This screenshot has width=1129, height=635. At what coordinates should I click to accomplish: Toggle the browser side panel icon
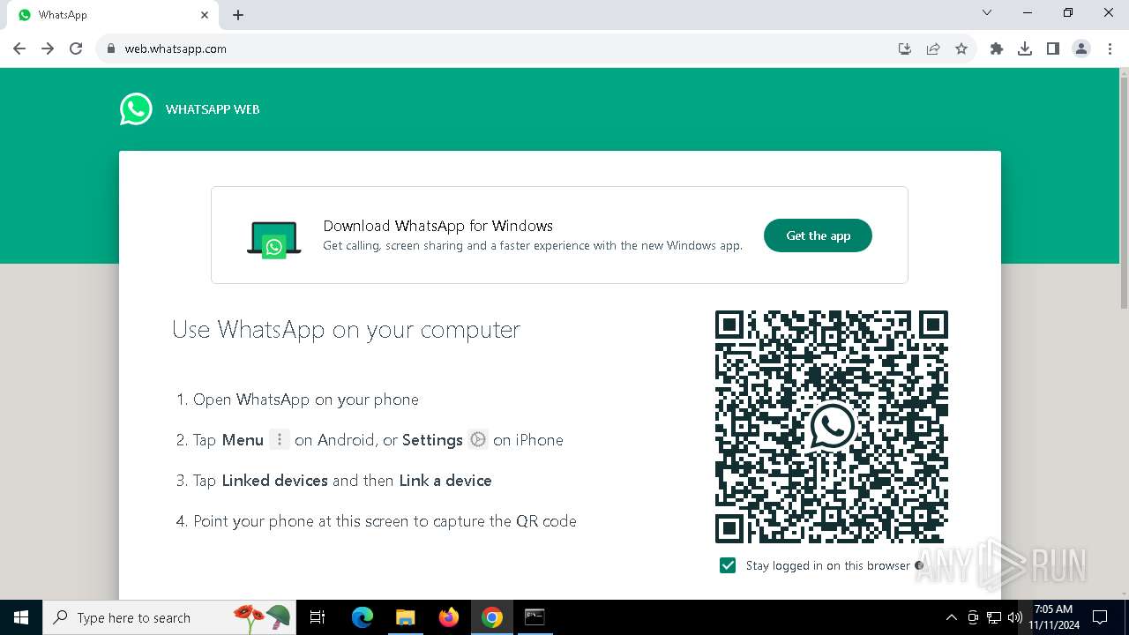[x=1053, y=49]
